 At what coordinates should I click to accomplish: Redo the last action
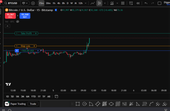(x=153, y=3)
